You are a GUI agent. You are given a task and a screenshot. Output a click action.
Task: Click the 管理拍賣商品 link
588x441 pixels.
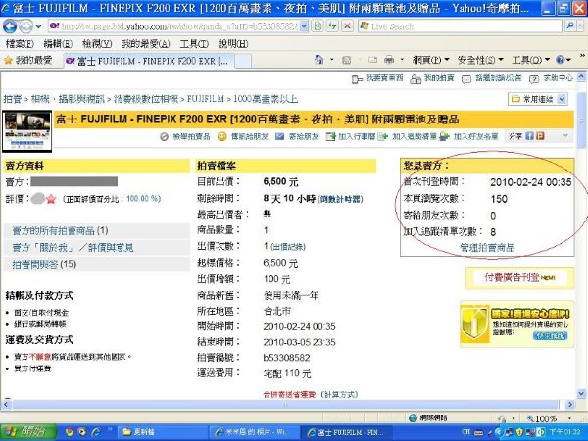[487, 248]
